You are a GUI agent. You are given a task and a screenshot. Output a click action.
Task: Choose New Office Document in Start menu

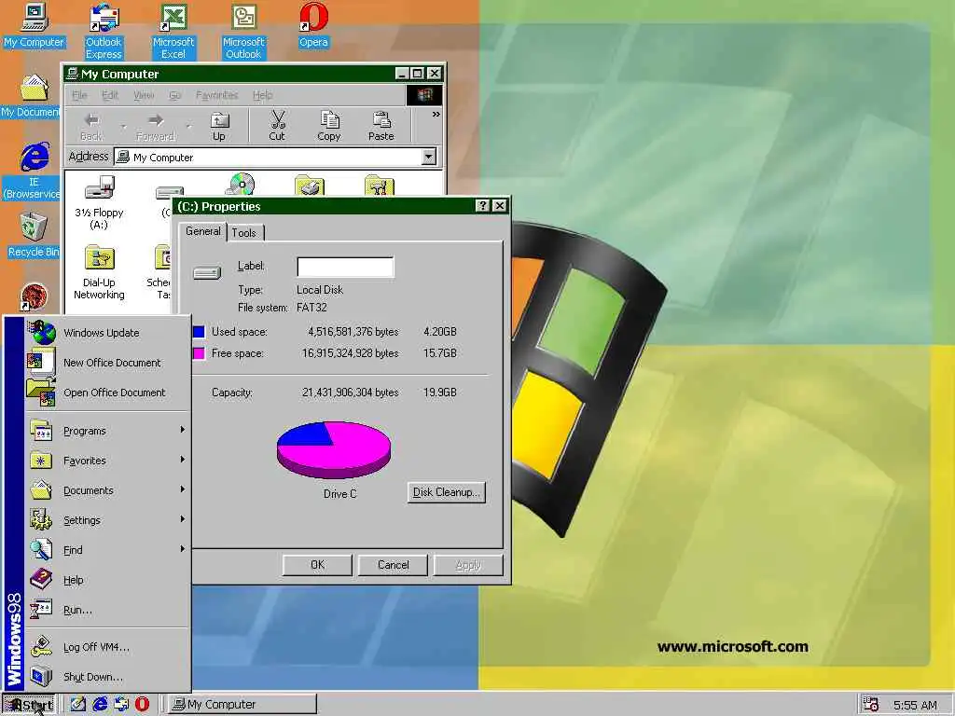coord(108,363)
